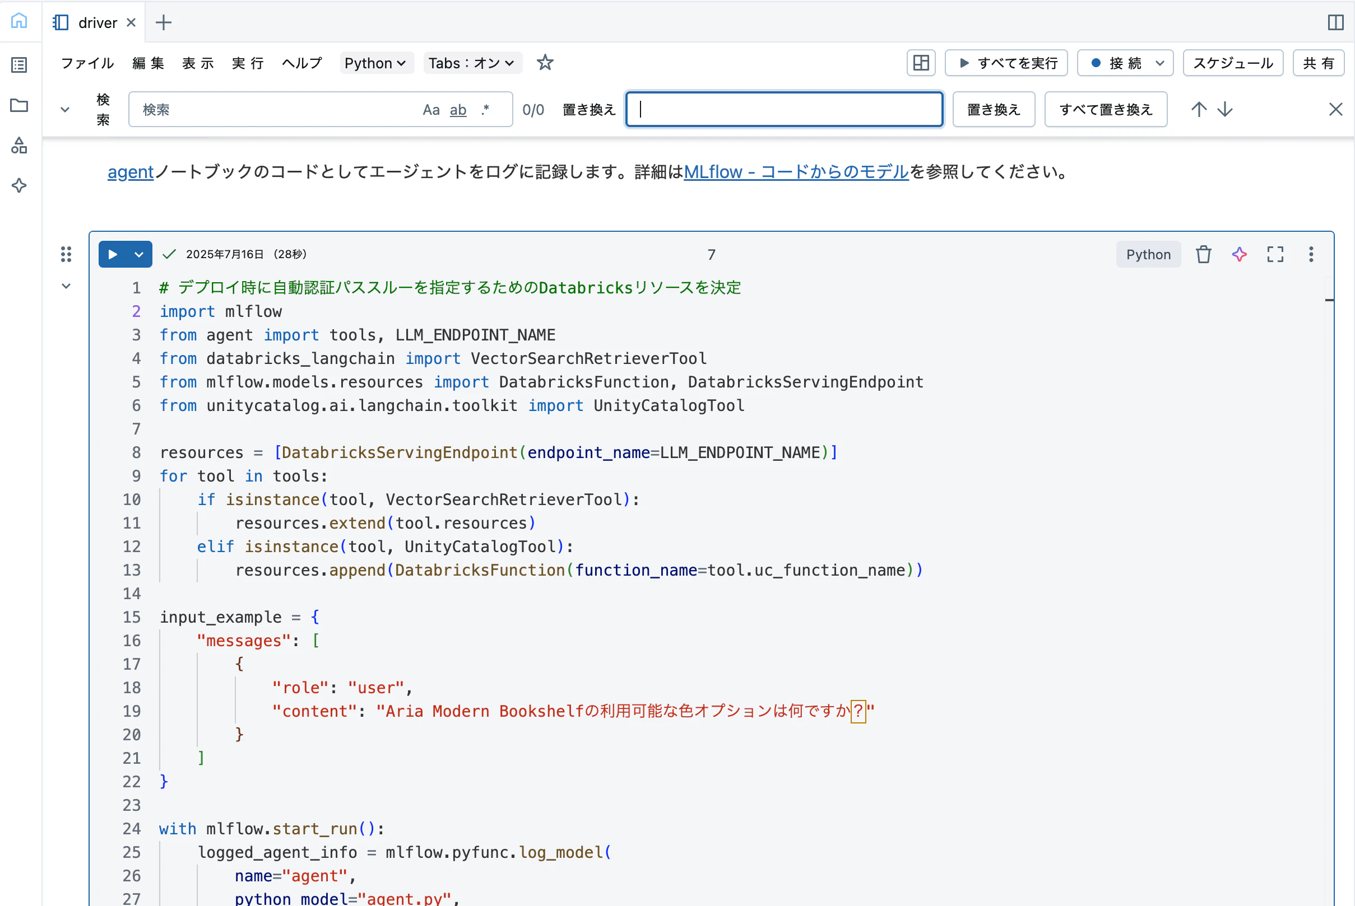Add a new tab with plus icon

click(x=164, y=22)
